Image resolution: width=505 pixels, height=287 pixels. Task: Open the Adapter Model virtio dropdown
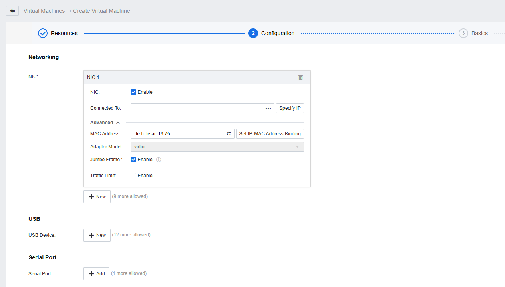pos(217,147)
